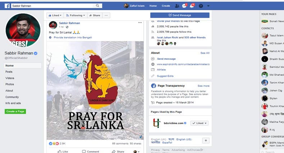Click the green Create a Page button
Image resolution: width=284 pixels, height=153 pixels.
[x=15, y=112]
